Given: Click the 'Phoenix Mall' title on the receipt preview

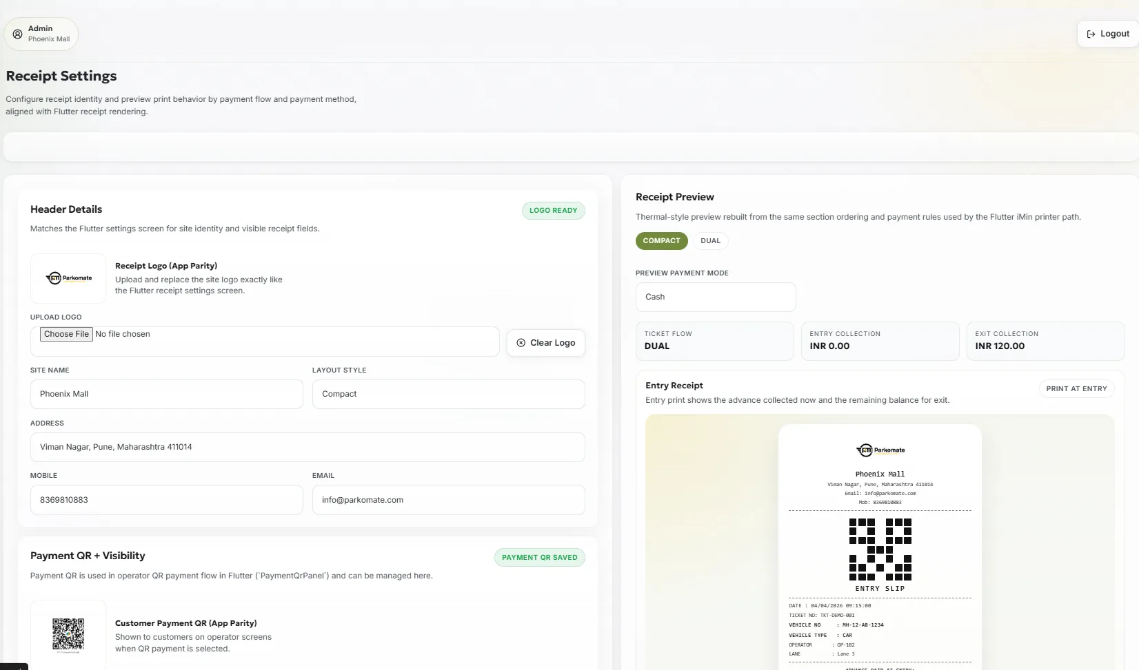Looking at the screenshot, I should (880, 474).
